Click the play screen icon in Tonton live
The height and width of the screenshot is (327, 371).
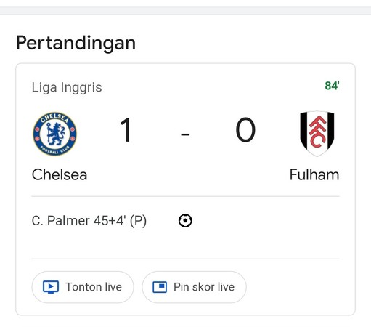coord(51,287)
